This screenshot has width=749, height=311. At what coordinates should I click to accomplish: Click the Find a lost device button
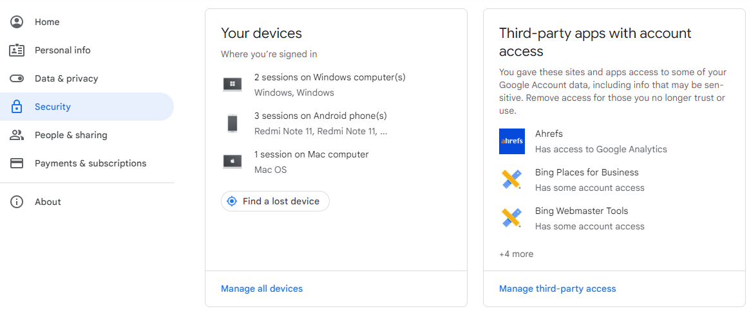coord(275,201)
